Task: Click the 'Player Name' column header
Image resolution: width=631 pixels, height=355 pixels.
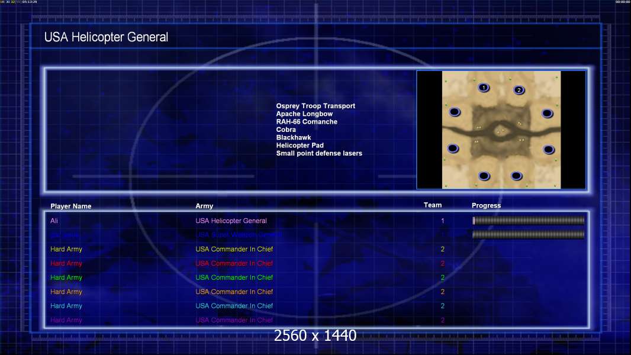Action: click(71, 206)
